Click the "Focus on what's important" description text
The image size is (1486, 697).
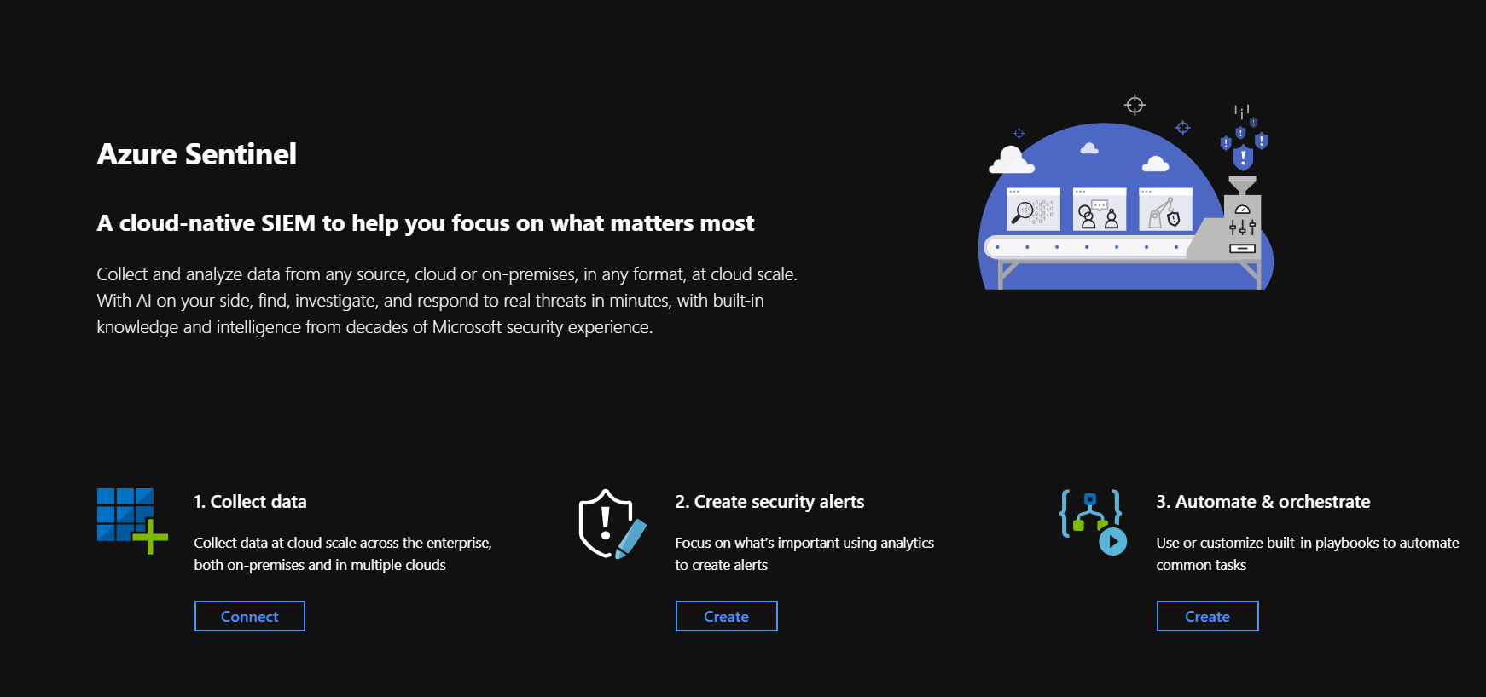[804, 554]
